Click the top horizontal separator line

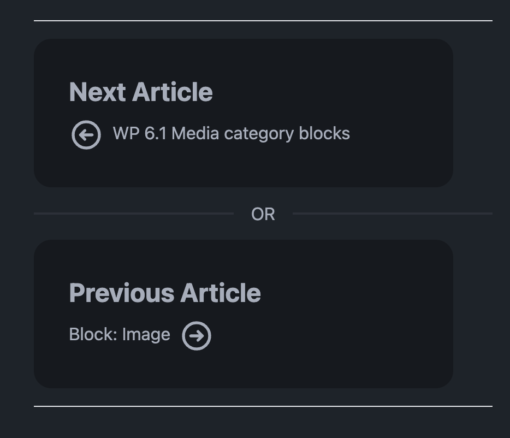263,21
